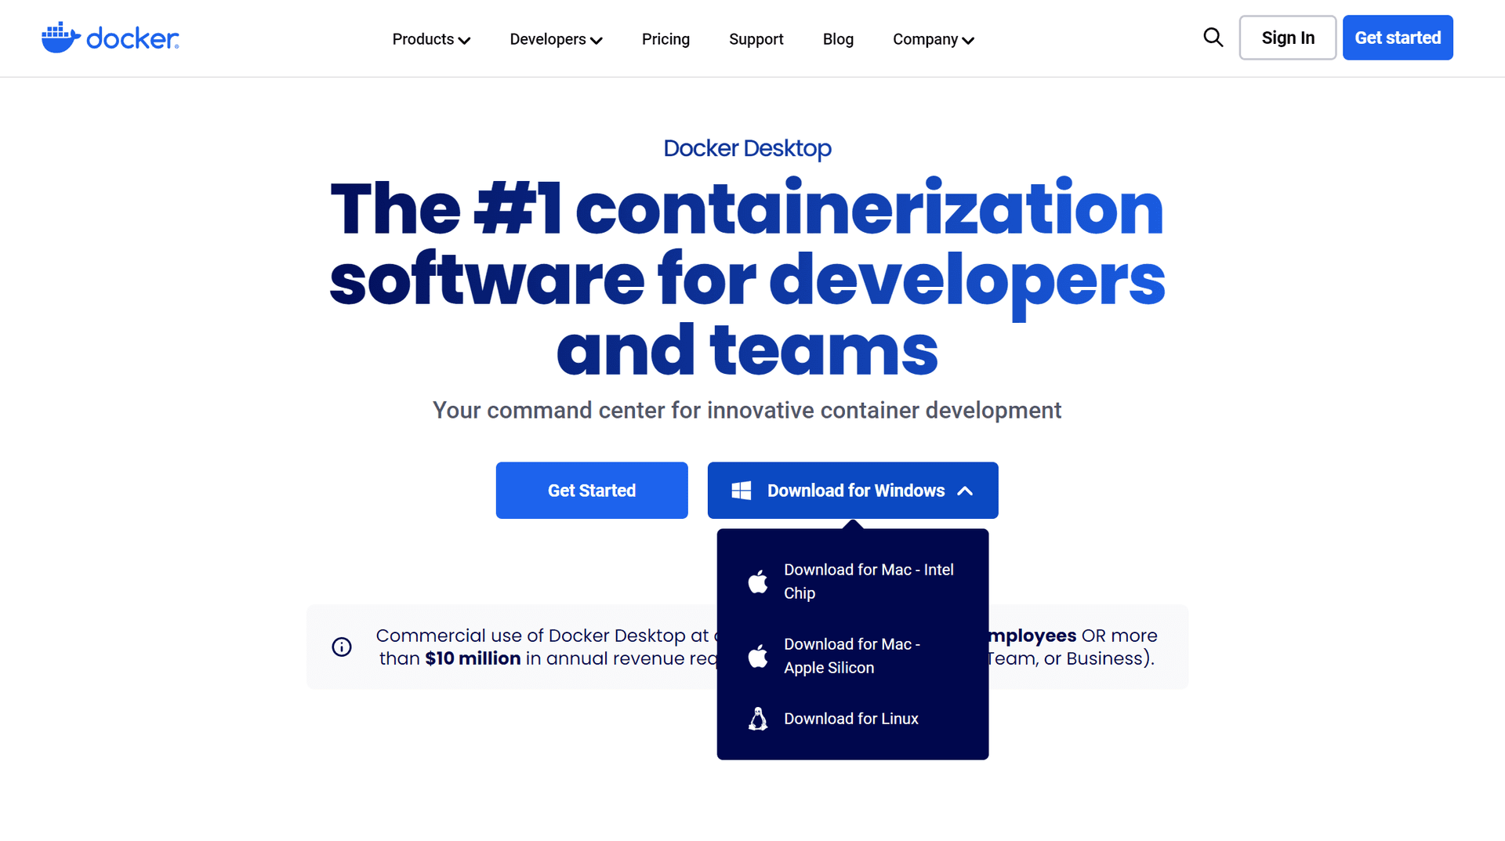Click the header Get started button
Image resolution: width=1505 pixels, height=841 pixels.
[1398, 38]
